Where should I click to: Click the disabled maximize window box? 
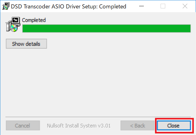(x=163, y=6)
